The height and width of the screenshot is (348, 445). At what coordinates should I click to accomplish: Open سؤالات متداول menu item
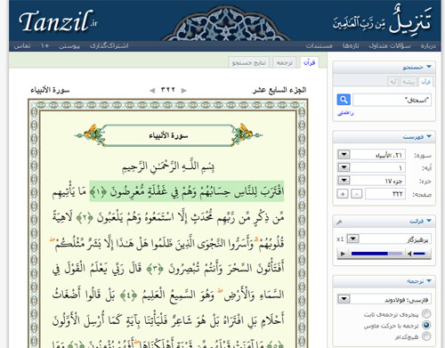tap(390, 45)
